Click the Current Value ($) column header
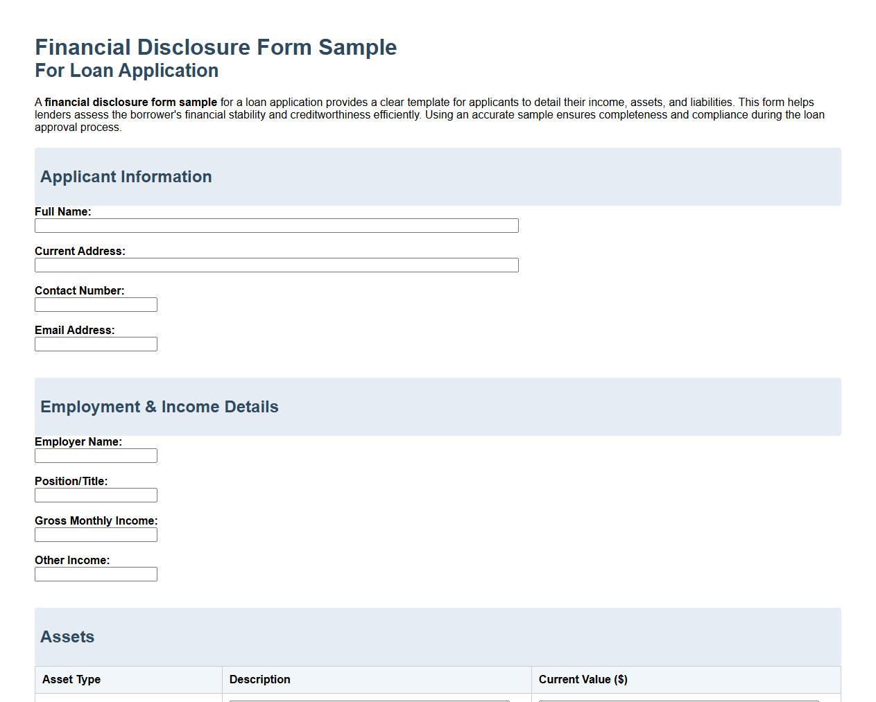 (583, 680)
